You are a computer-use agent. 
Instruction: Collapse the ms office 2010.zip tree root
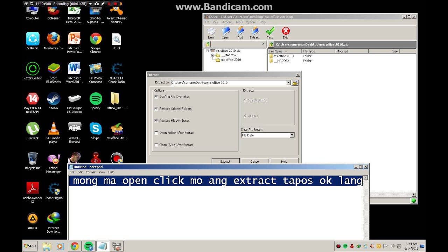tap(207, 51)
